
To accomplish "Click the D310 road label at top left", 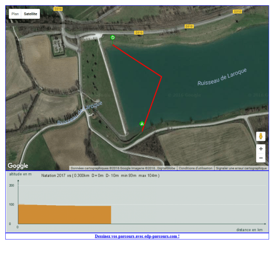I will pos(58,9).
